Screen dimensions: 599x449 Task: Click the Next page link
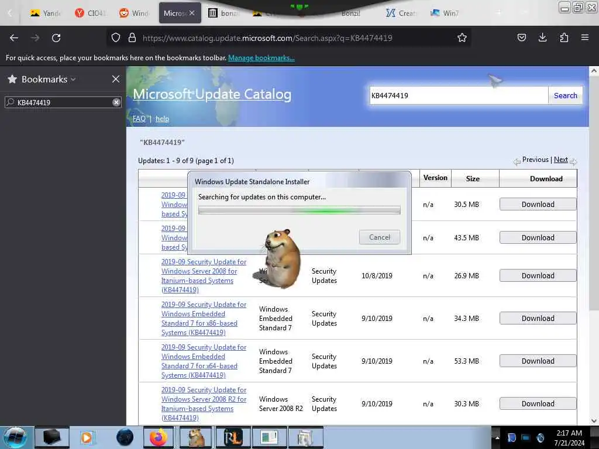point(560,160)
